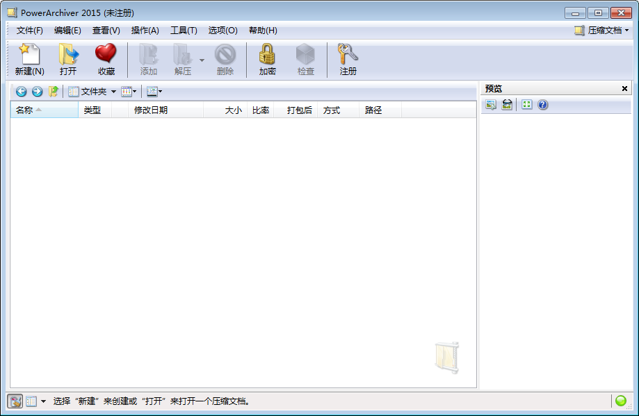Open the 查看(V) menu
Image resolution: width=639 pixels, height=416 pixels.
[106, 31]
